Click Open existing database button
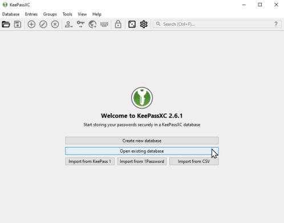 click(x=142, y=151)
